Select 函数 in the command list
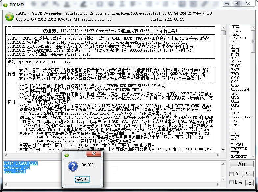 pyautogui.click(x=235, y=54)
